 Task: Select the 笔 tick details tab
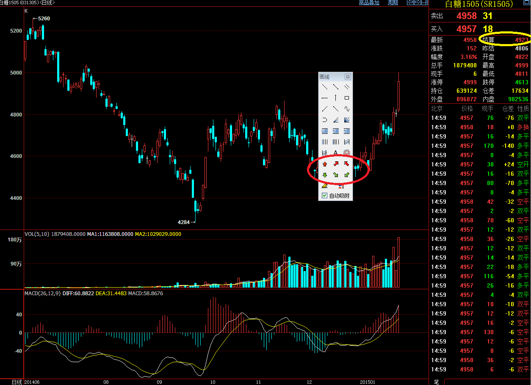click(436, 382)
